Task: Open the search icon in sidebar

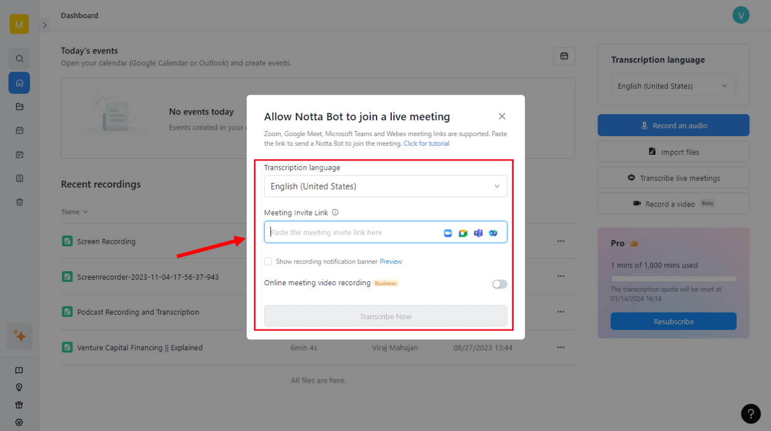Action: coord(19,59)
